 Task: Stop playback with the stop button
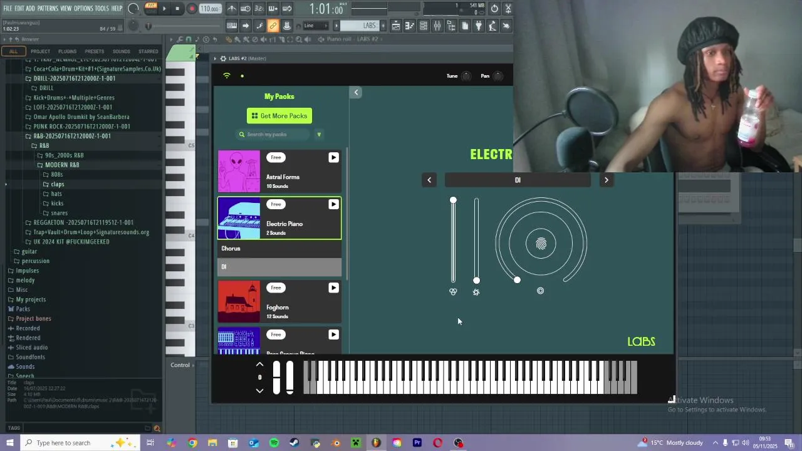click(177, 9)
